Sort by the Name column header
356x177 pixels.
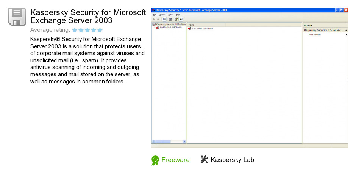(206, 25)
